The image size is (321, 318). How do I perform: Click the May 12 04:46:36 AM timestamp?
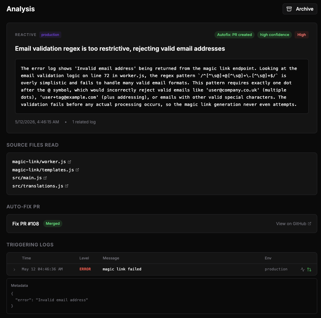pos(42,269)
